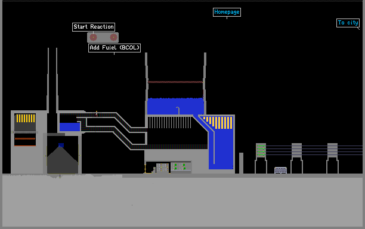
Task: Activate the right red circular reaction button
Action: 113,37
